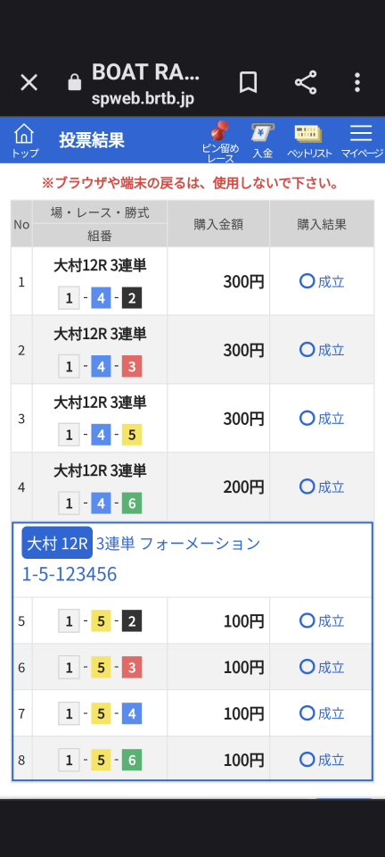
Task: Tap the 3連単 フォーメーション heading text
Action: coord(178,544)
